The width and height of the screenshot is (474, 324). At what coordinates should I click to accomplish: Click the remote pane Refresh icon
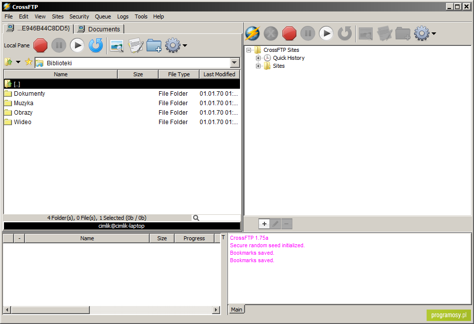pos(345,33)
